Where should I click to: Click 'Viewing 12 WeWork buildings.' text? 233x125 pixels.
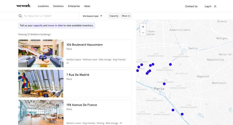click(x=35, y=34)
